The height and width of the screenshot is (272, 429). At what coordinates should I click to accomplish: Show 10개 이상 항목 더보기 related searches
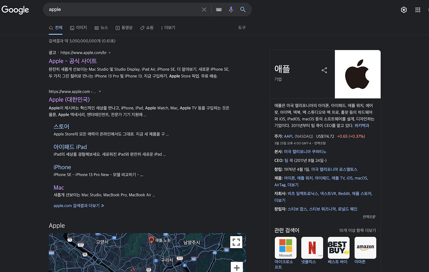(358, 230)
